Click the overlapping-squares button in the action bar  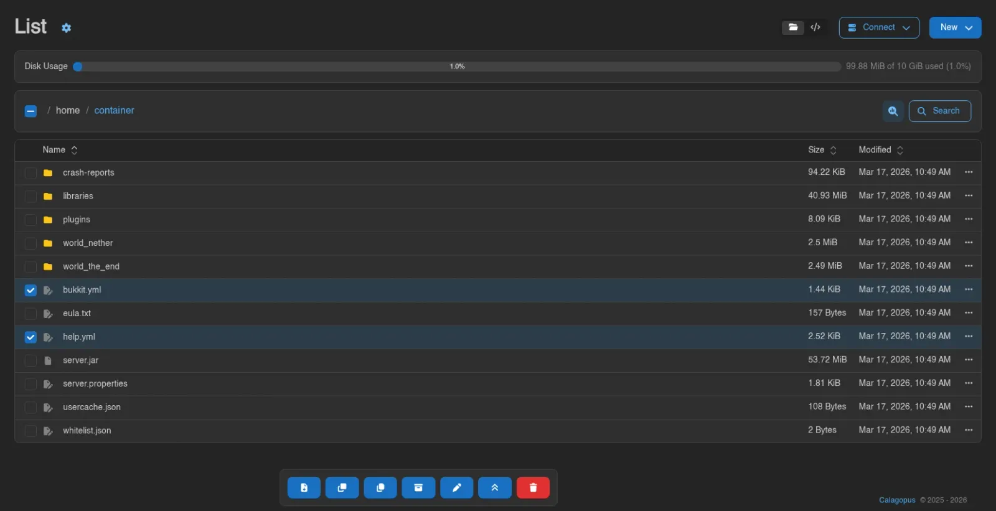[342, 488]
